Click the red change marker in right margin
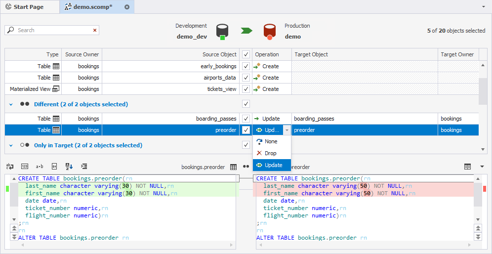492x254 pixels. tap(485, 189)
